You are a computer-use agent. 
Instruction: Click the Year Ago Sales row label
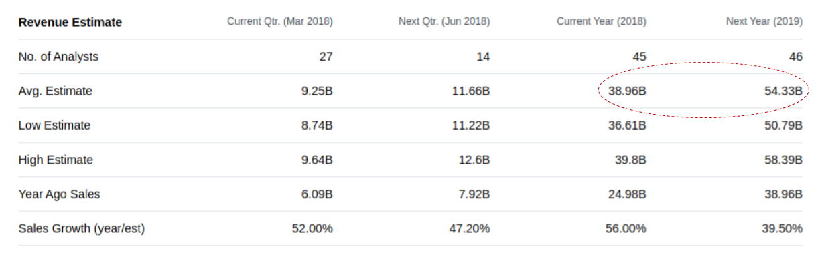pyautogui.click(x=60, y=194)
